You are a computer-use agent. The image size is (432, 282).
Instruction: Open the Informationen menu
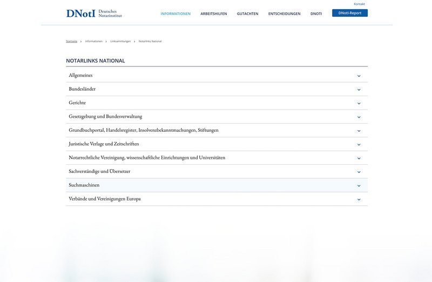click(175, 14)
